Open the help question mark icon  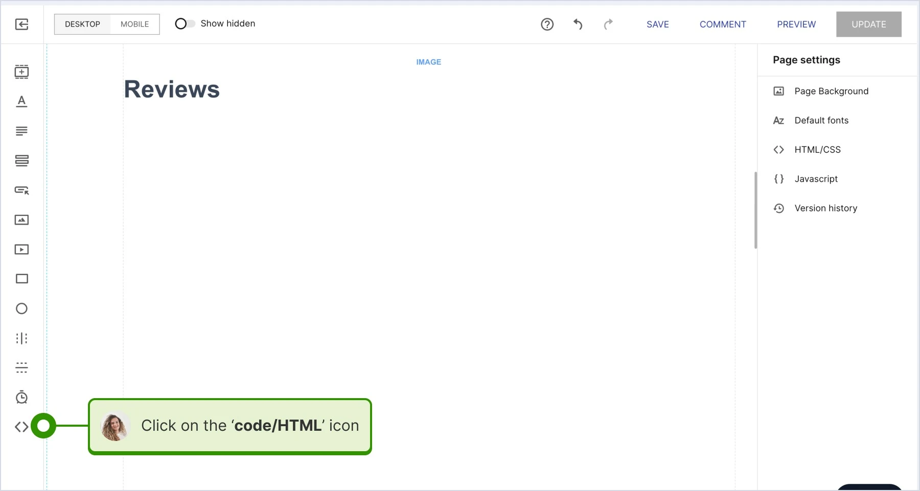coord(547,24)
